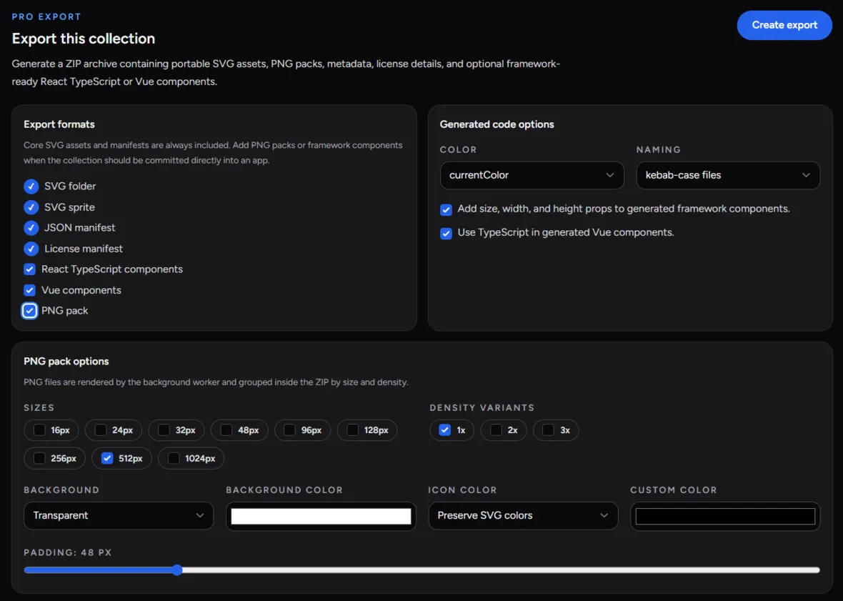The image size is (843, 601).
Task: Open the Icon Color Preserve SVG colors dropdown
Action: (x=522, y=515)
